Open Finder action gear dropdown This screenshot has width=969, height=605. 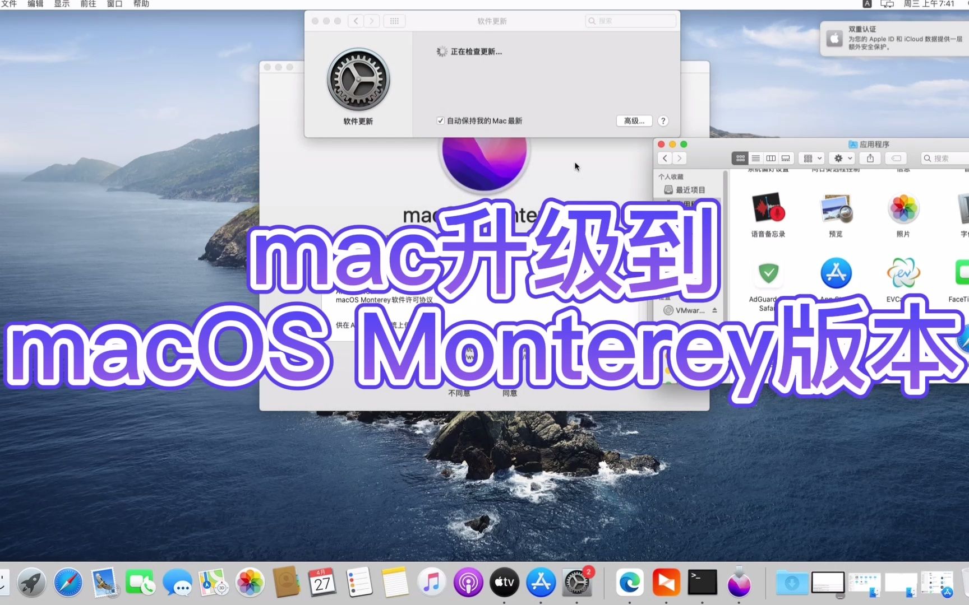[x=842, y=159]
